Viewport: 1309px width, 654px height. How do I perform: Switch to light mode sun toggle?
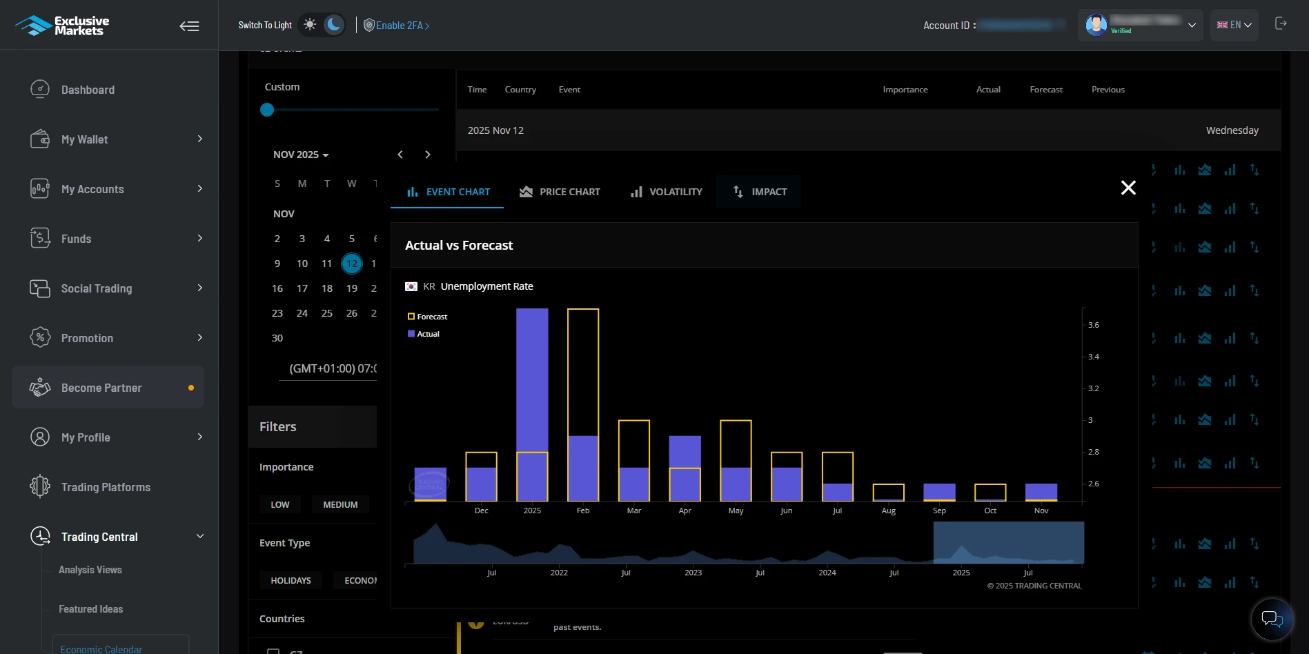pos(311,25)
